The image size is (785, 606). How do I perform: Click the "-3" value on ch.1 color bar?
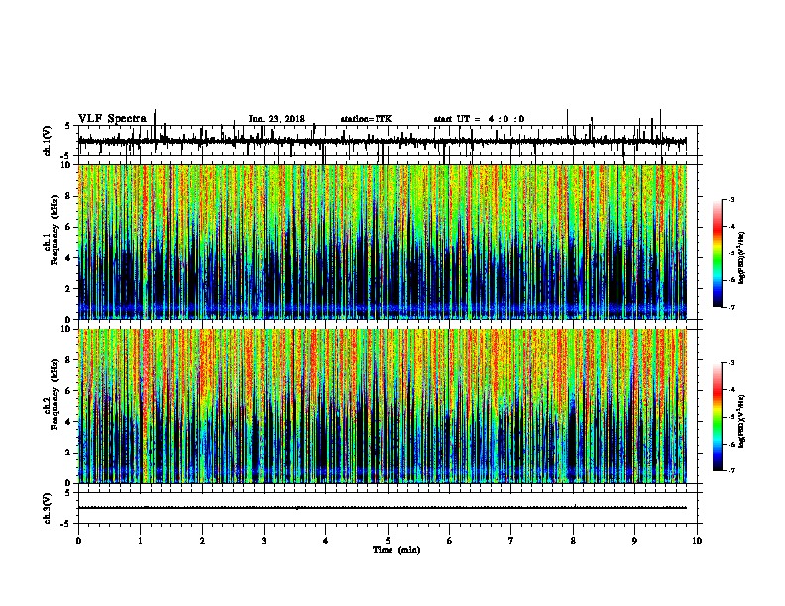tap(730, 199)
